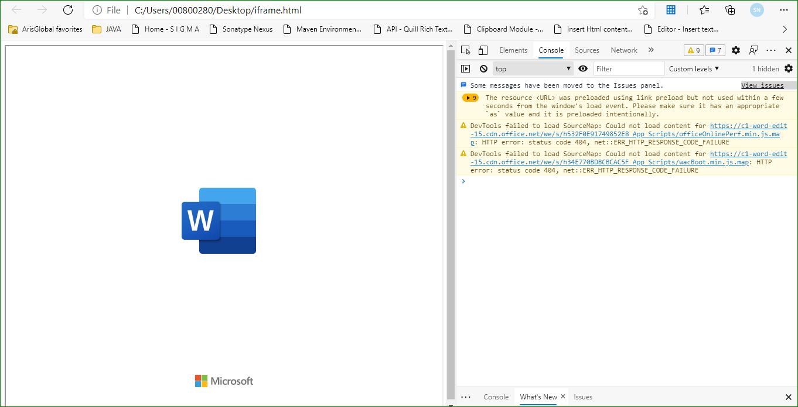Image resolution: width=798 pixels, height=407 pixels.
Task: Open the Maven Environment bookmark
Action: pos(322,29)
